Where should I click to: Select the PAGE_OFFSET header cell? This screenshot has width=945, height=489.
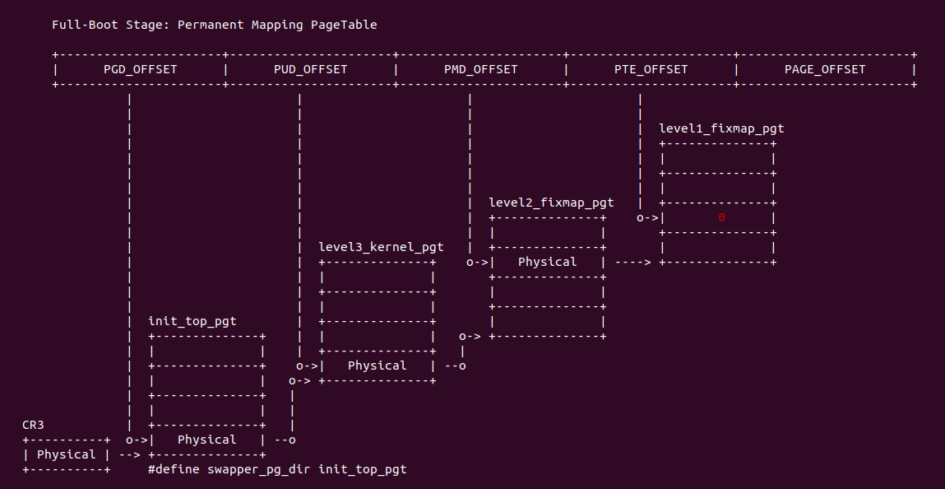pos(824,69)
